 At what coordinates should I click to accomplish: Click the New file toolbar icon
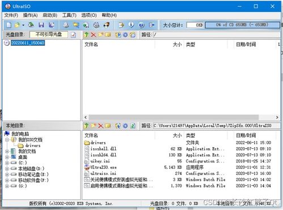click(x=9, y=25)
